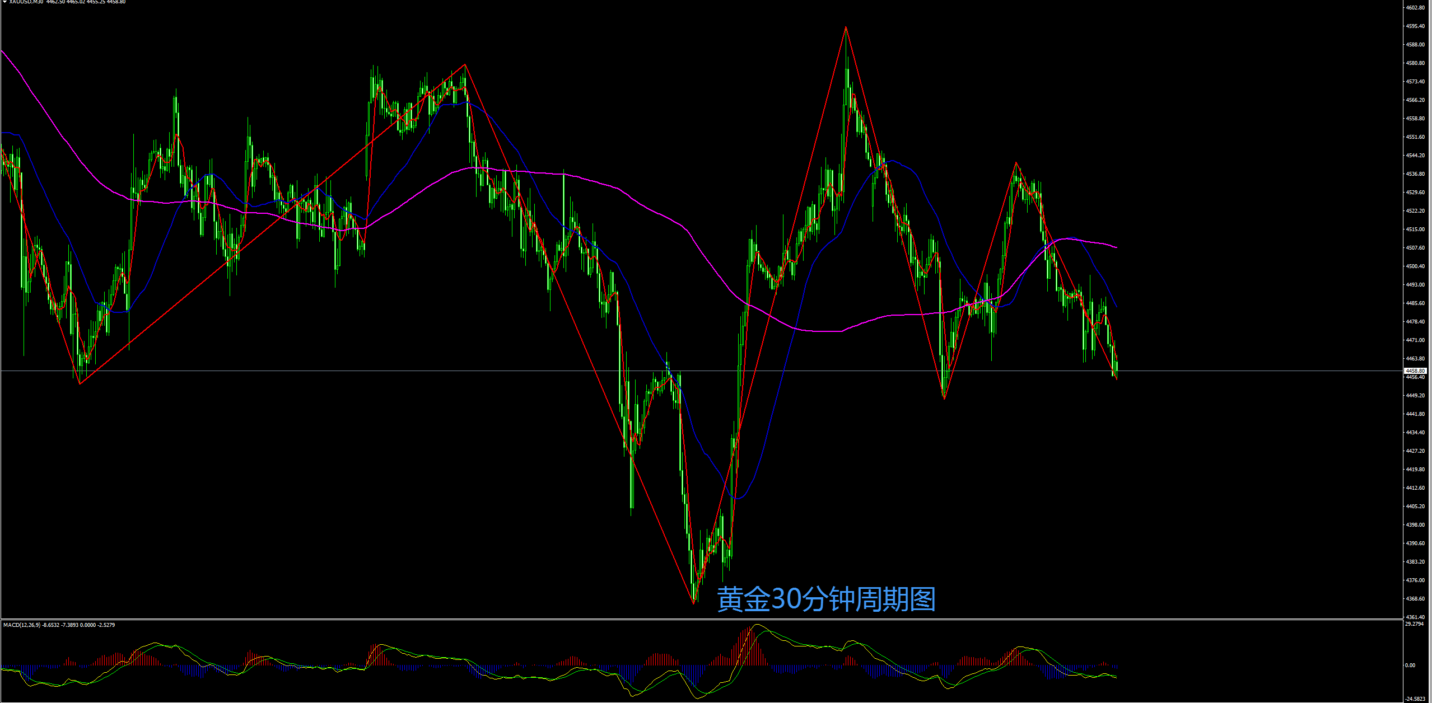Click the 0.00 MACD zero level label

(1410, 665)
